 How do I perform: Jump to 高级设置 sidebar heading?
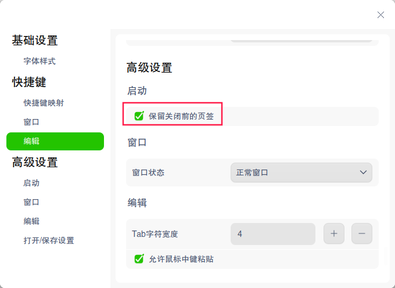[35, 163]
